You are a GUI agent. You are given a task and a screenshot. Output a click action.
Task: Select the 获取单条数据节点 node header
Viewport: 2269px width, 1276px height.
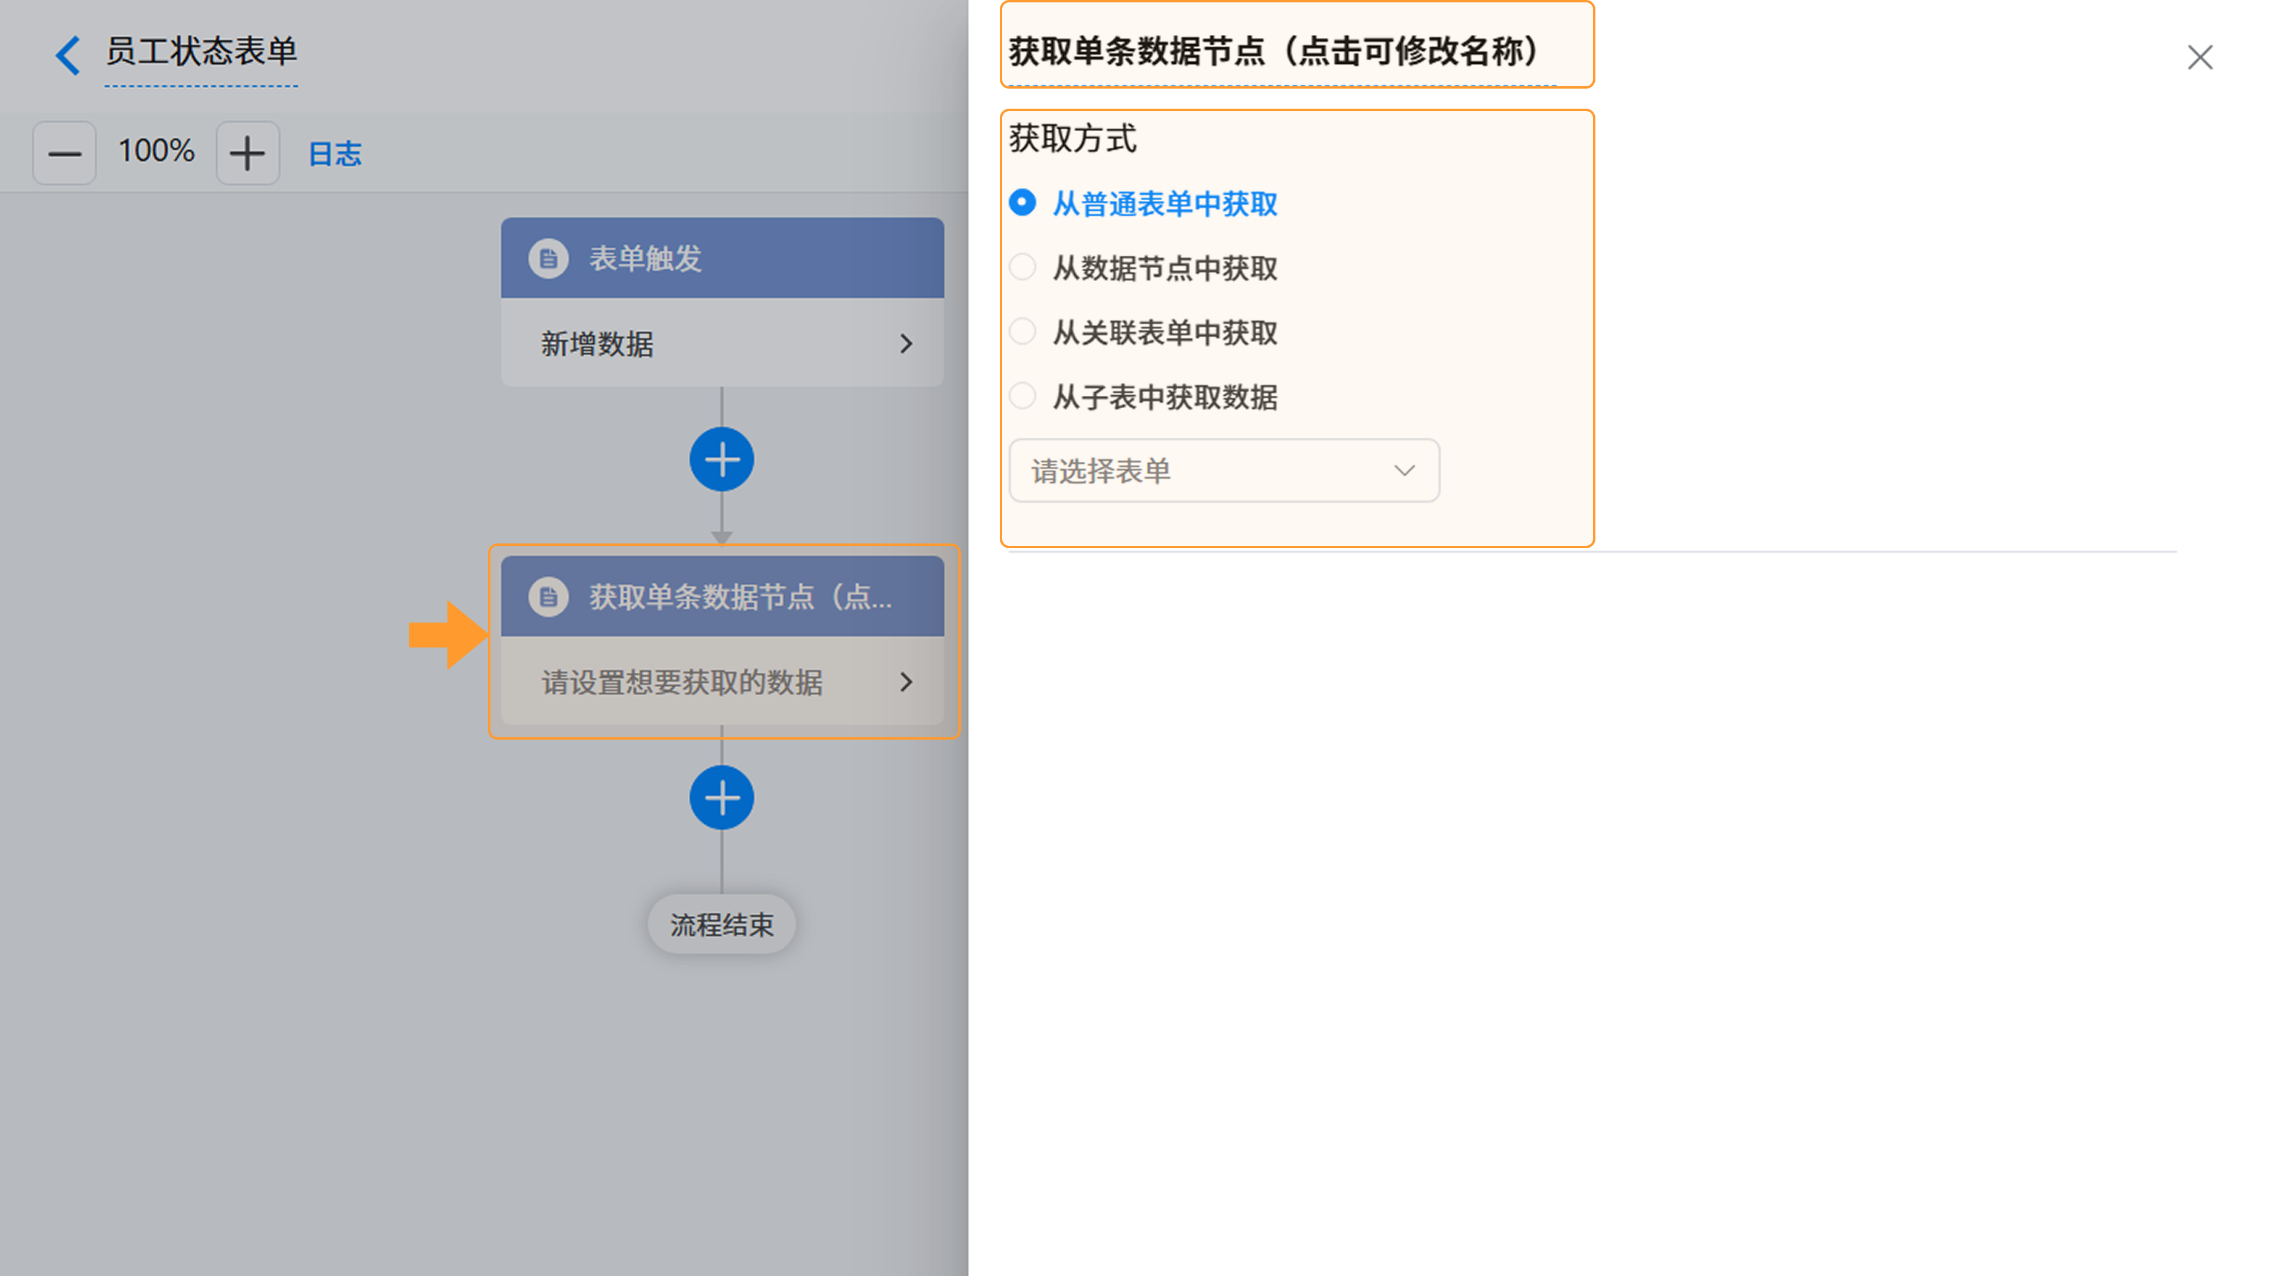click(722, 596)
